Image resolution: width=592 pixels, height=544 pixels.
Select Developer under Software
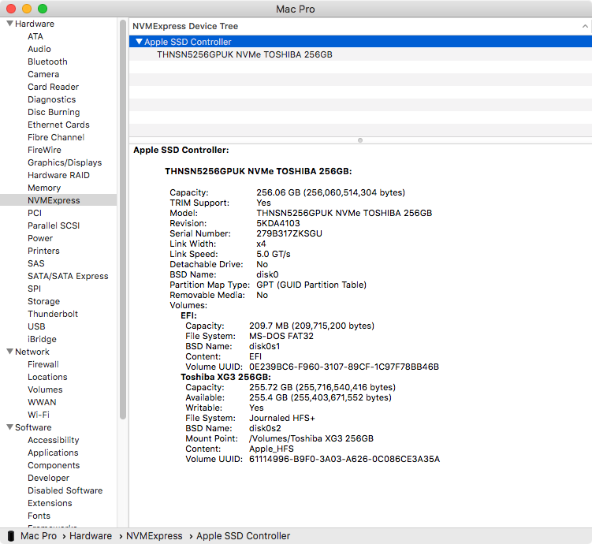(49, 478)
